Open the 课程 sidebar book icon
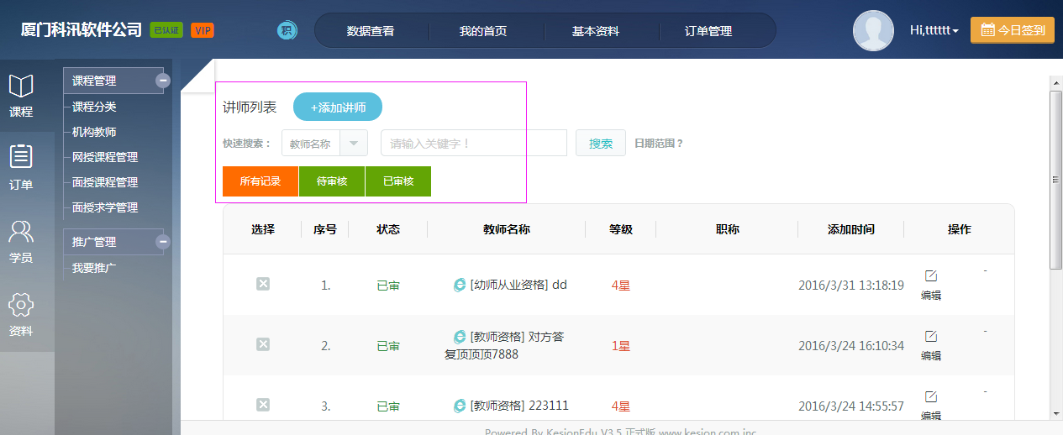 point(21,86)
